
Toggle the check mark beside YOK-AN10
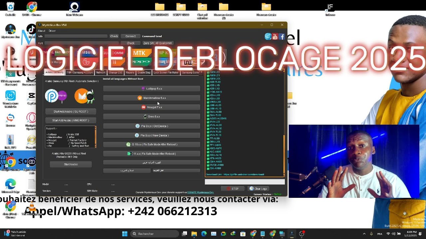(208, 92)
